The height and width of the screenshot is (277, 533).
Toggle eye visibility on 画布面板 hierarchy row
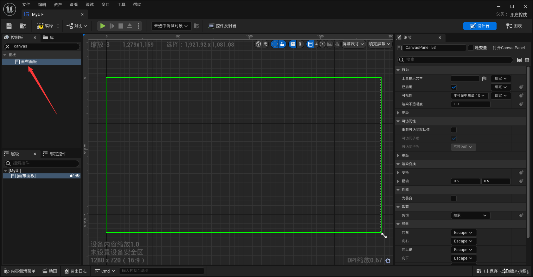[77, 176]
